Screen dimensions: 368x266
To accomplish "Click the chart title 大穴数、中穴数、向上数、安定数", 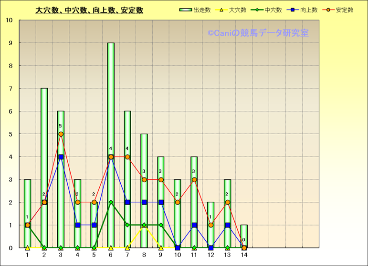I will pos(89,10).
